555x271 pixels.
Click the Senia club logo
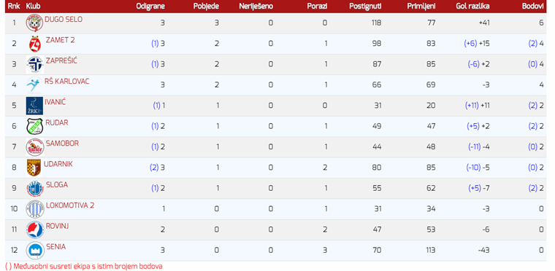click(x=35, y=251)
